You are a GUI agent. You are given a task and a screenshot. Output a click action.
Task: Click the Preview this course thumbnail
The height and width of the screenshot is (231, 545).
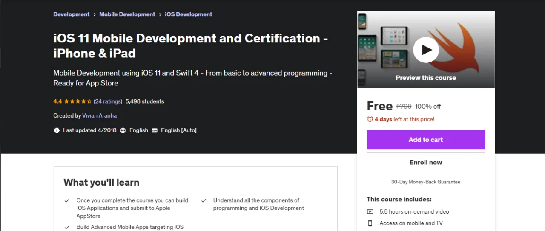coord(426,50)
